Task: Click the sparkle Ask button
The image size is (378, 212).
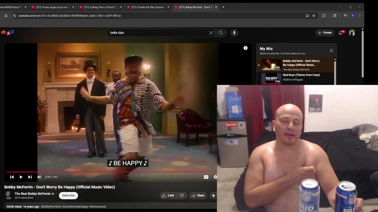Action: click(213, 196)
